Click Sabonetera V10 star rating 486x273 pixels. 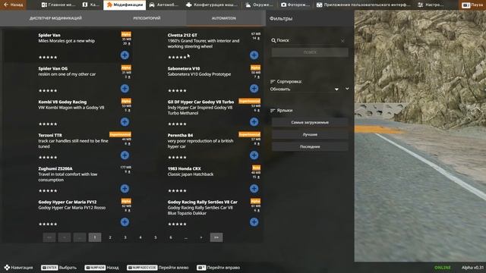177,91
